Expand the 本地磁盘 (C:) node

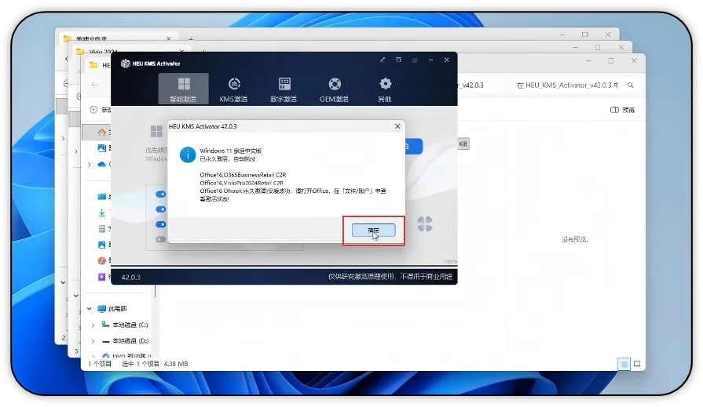pos(93,325)
